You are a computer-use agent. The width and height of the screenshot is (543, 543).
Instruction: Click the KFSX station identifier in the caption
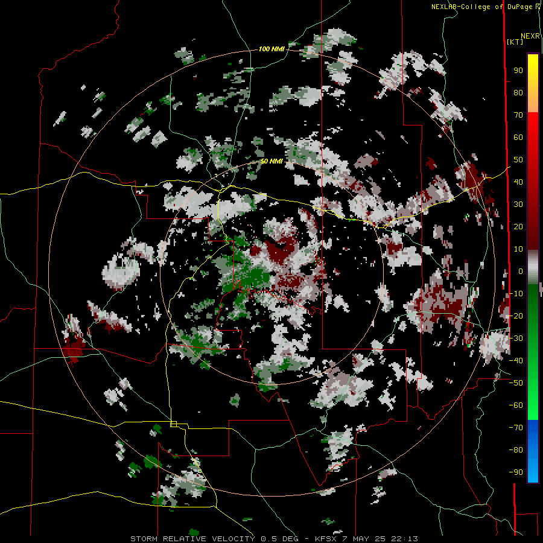[326, 539]
